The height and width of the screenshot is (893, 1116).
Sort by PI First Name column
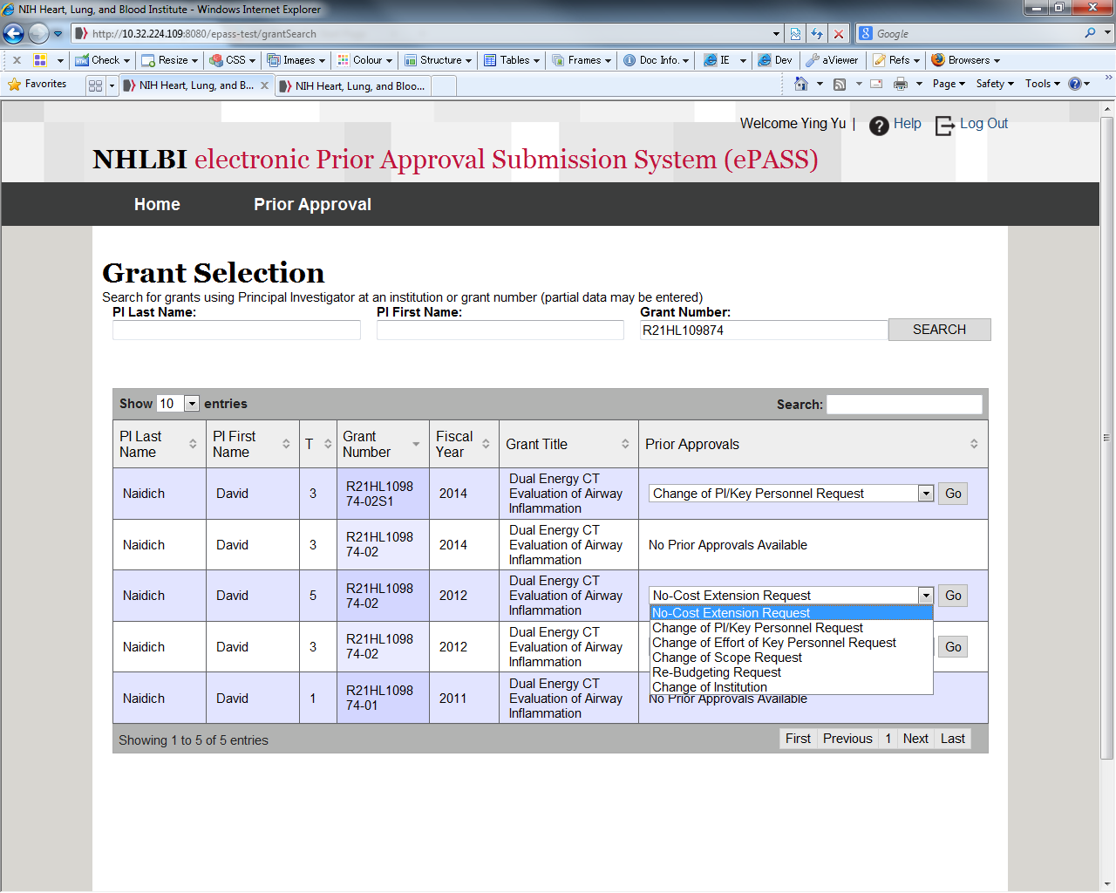point(253,444)
